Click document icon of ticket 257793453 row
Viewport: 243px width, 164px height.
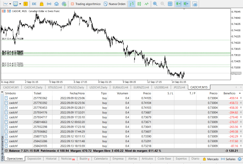(6, 108)
